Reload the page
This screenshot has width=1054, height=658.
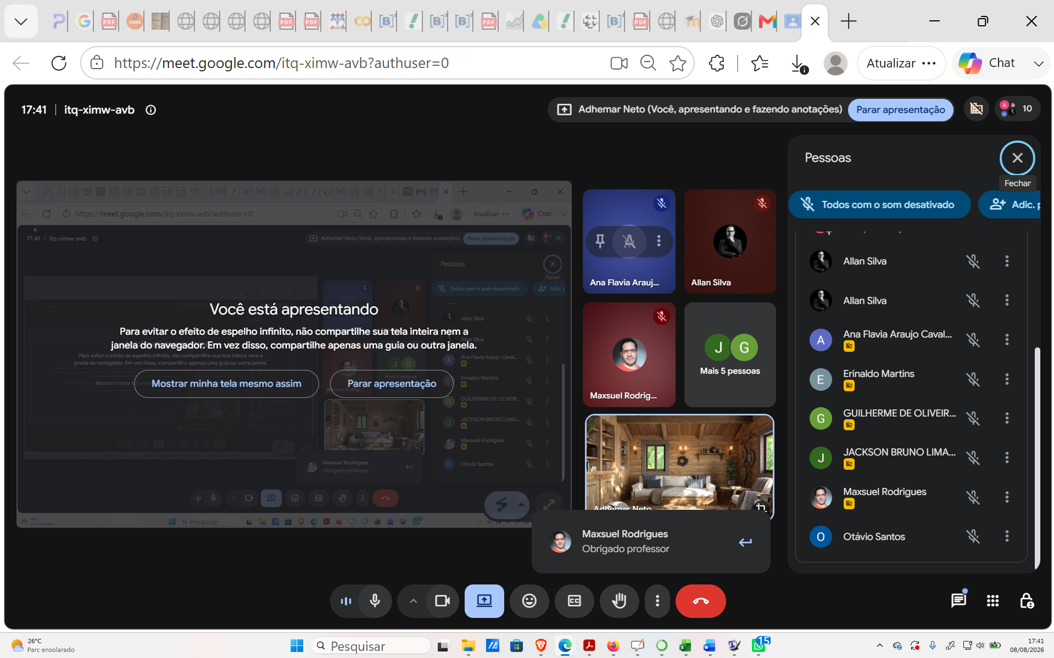click(59, 63)
